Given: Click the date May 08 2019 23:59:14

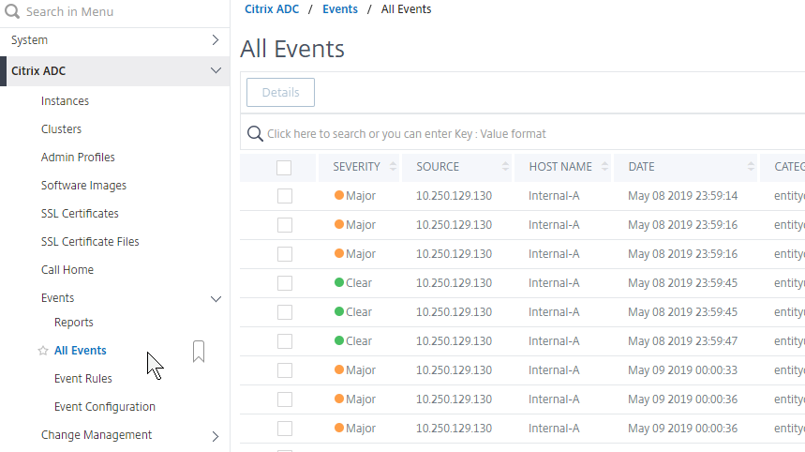Looking at the screenshot, I should coord(682,196).
